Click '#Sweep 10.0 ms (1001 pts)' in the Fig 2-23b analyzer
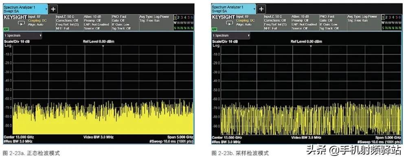 (380, 142)
